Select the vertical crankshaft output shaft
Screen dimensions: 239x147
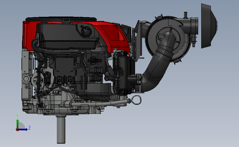(x=61, y=129)
